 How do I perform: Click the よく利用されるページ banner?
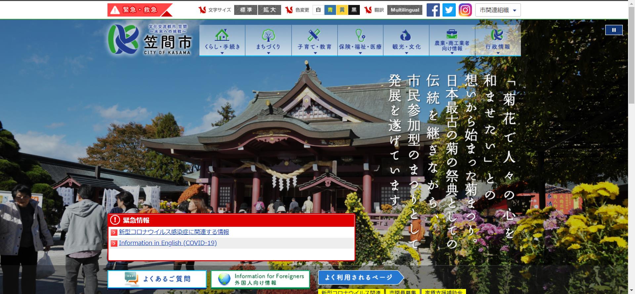[361, 277]
